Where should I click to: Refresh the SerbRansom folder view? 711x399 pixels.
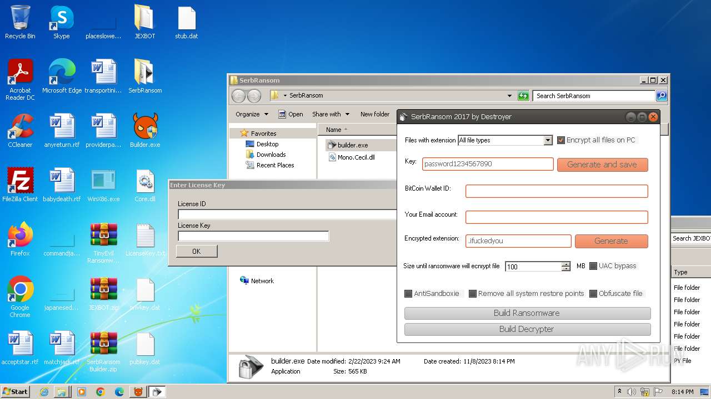[523, 96]
